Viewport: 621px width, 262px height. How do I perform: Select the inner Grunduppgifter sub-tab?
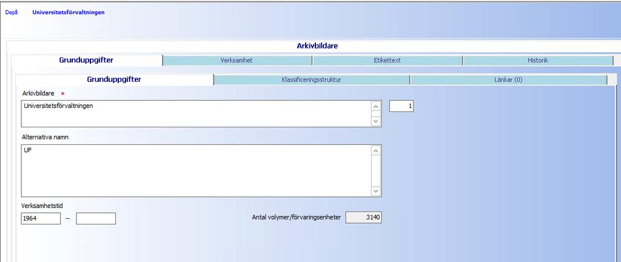click(114, 79)
